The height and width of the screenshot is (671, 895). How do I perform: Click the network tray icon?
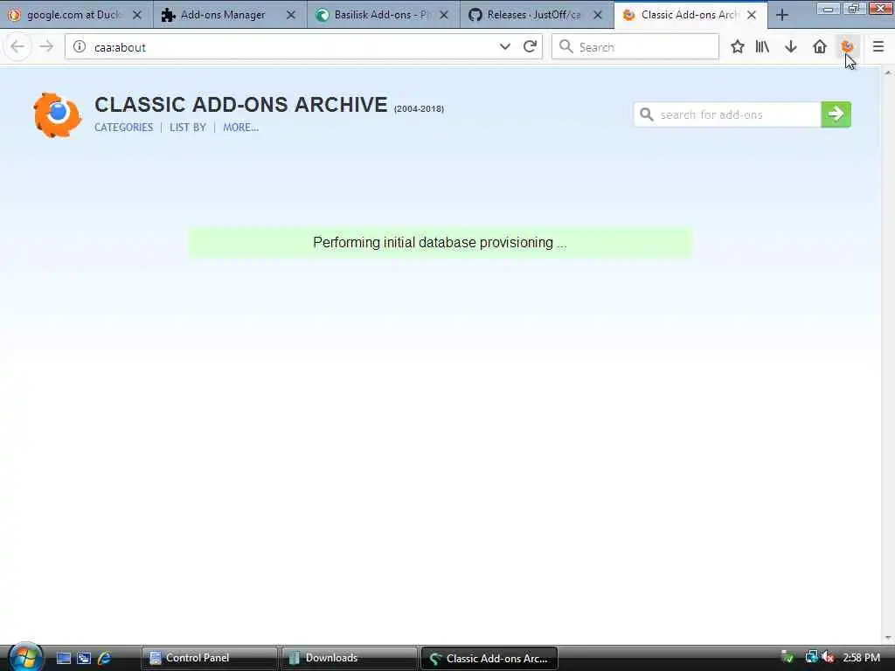click(x=811, y=657)
